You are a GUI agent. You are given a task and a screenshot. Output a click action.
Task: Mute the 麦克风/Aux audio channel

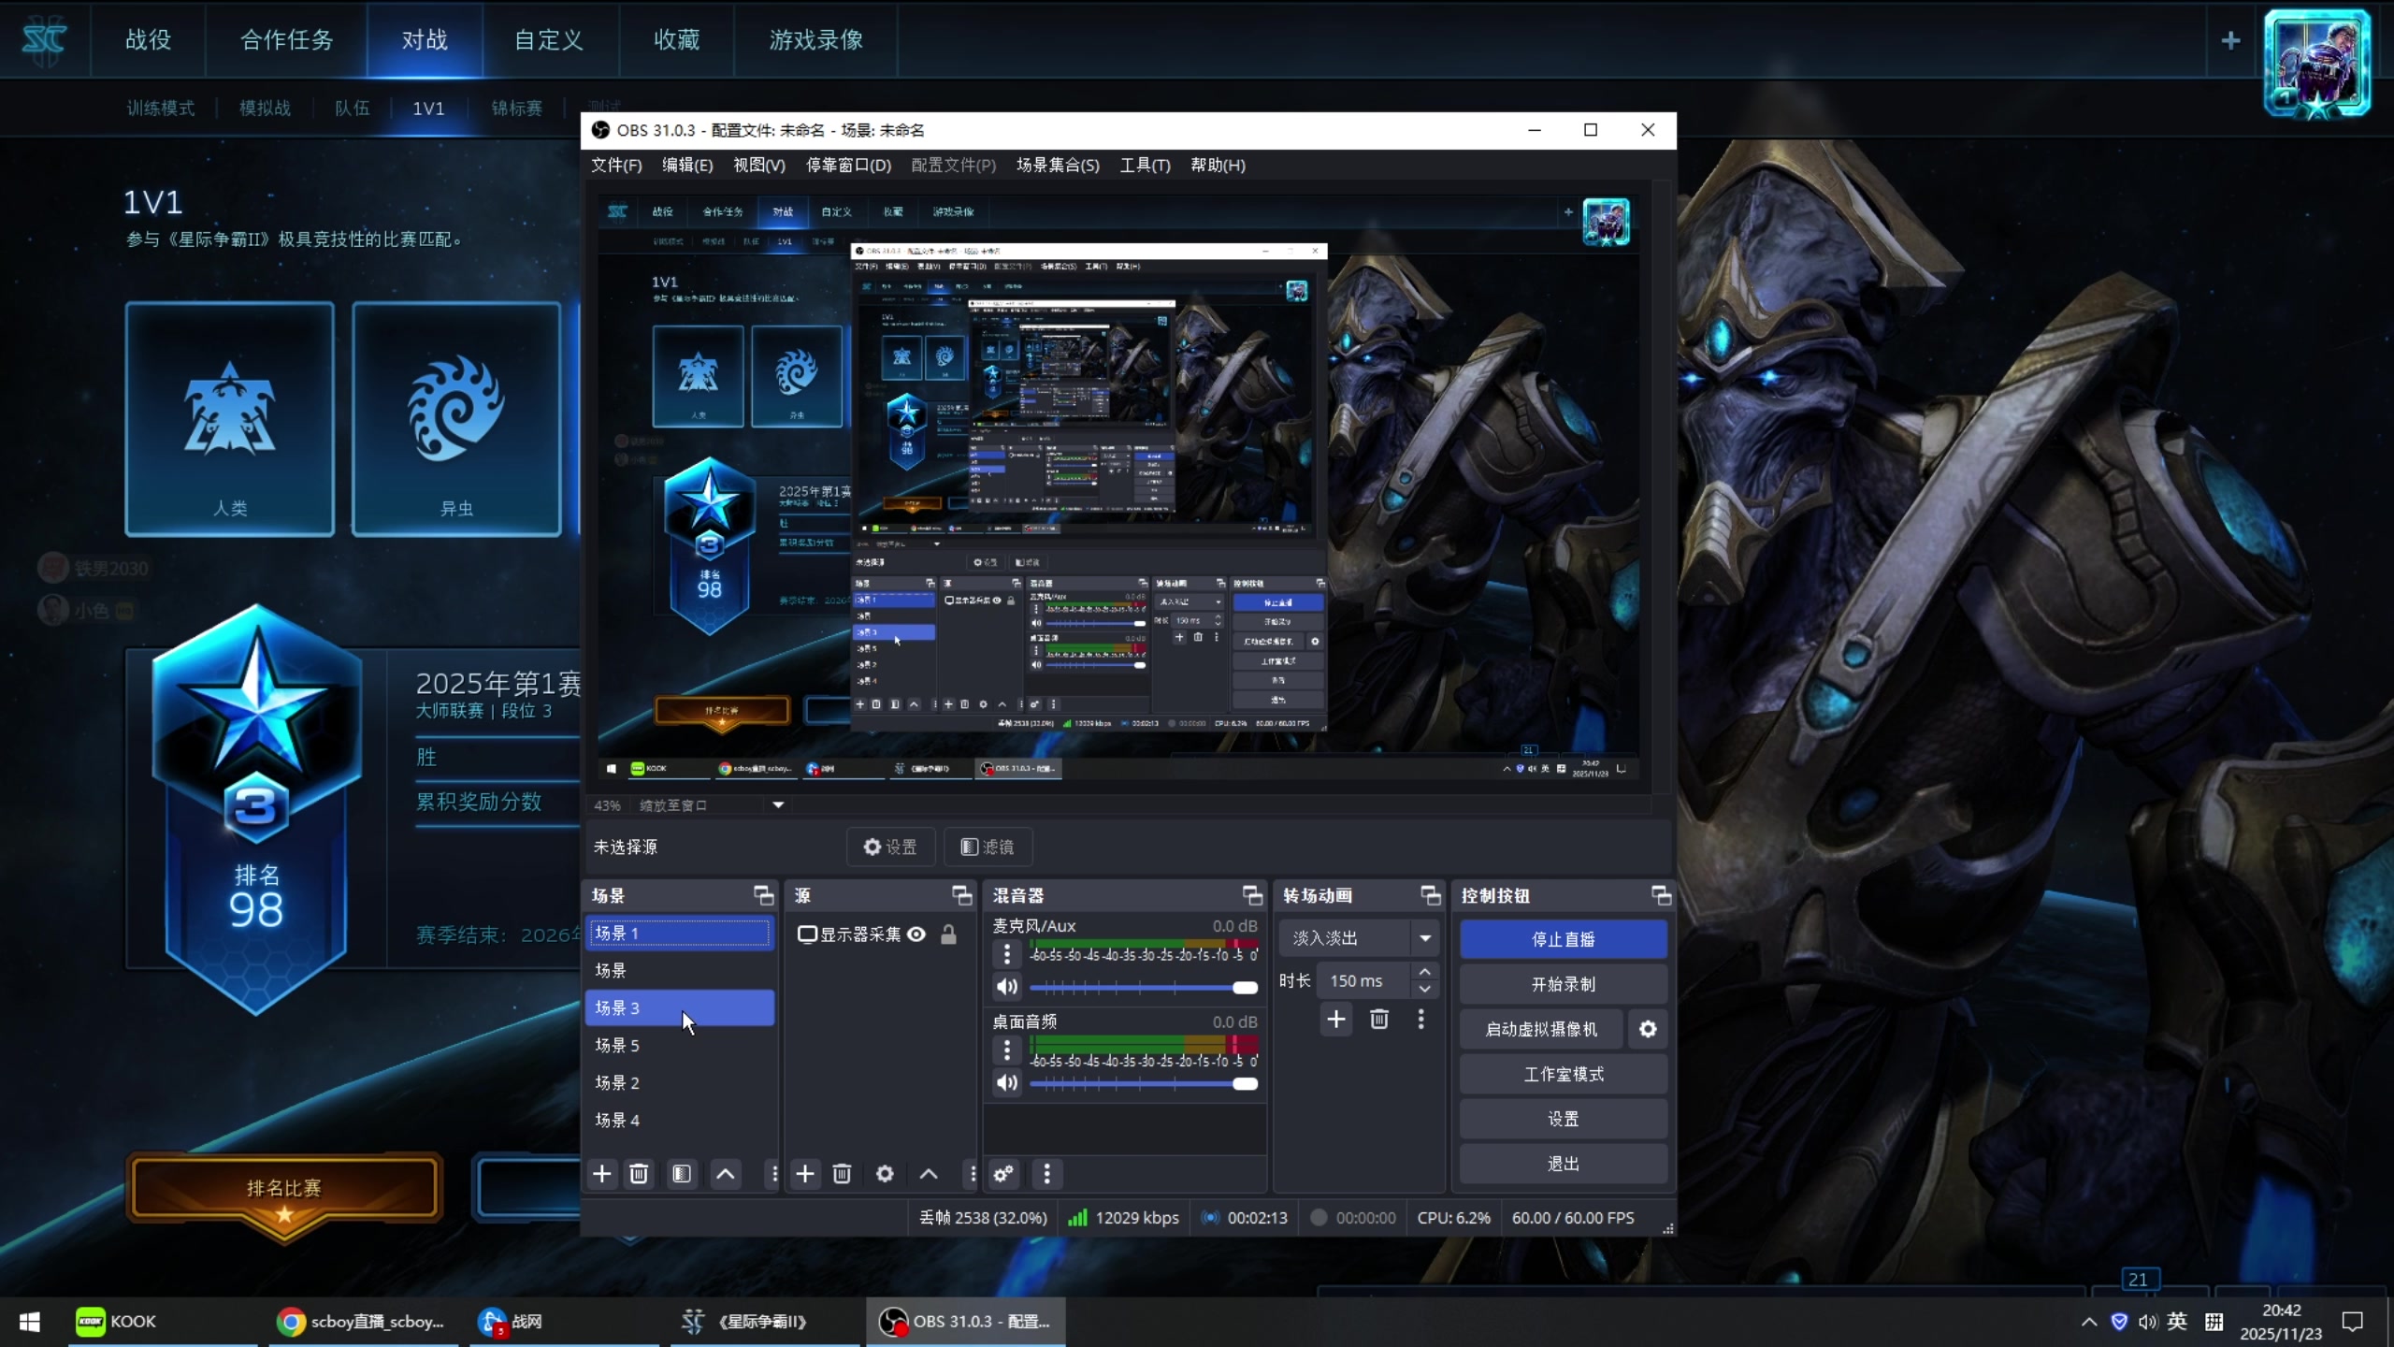click(1006, 986)
